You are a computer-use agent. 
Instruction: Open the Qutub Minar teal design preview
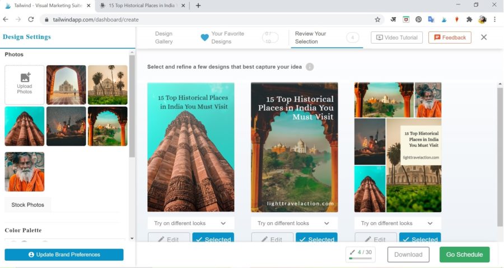(191, 147)
